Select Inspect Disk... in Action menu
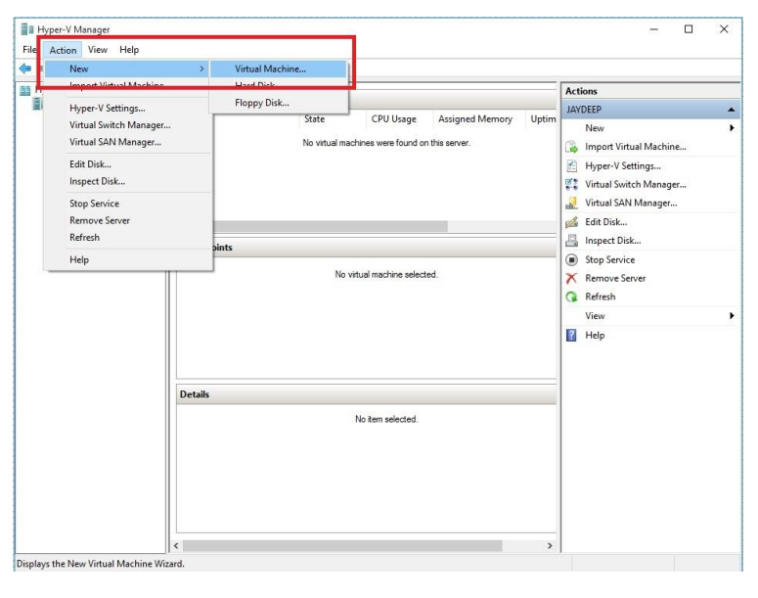 pyautogui.click(x=97, y=181)
